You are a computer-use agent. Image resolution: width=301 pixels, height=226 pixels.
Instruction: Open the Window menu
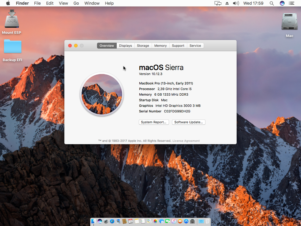pos(92,3)
